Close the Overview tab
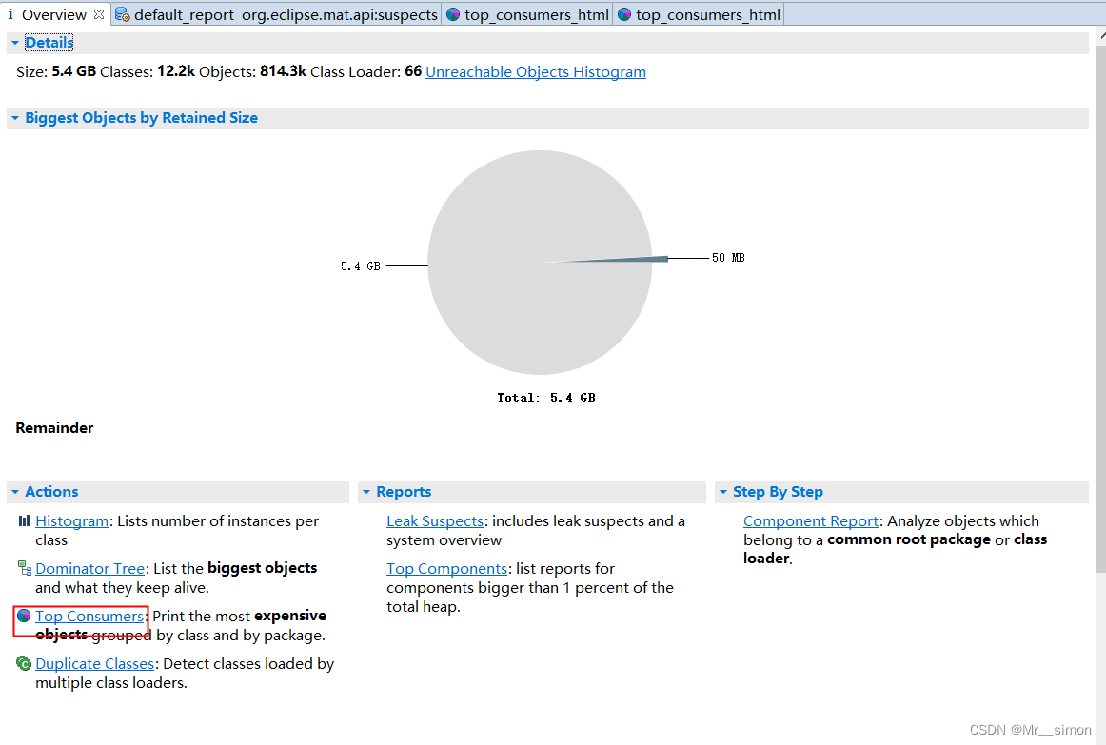Viewport: 1106px width, 745px height. click(99, 14)
